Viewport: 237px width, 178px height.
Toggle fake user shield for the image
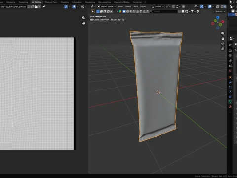29,7
